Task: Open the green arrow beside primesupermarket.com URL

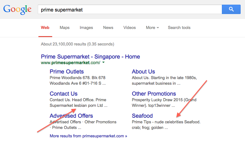Action: click(103, 63)
